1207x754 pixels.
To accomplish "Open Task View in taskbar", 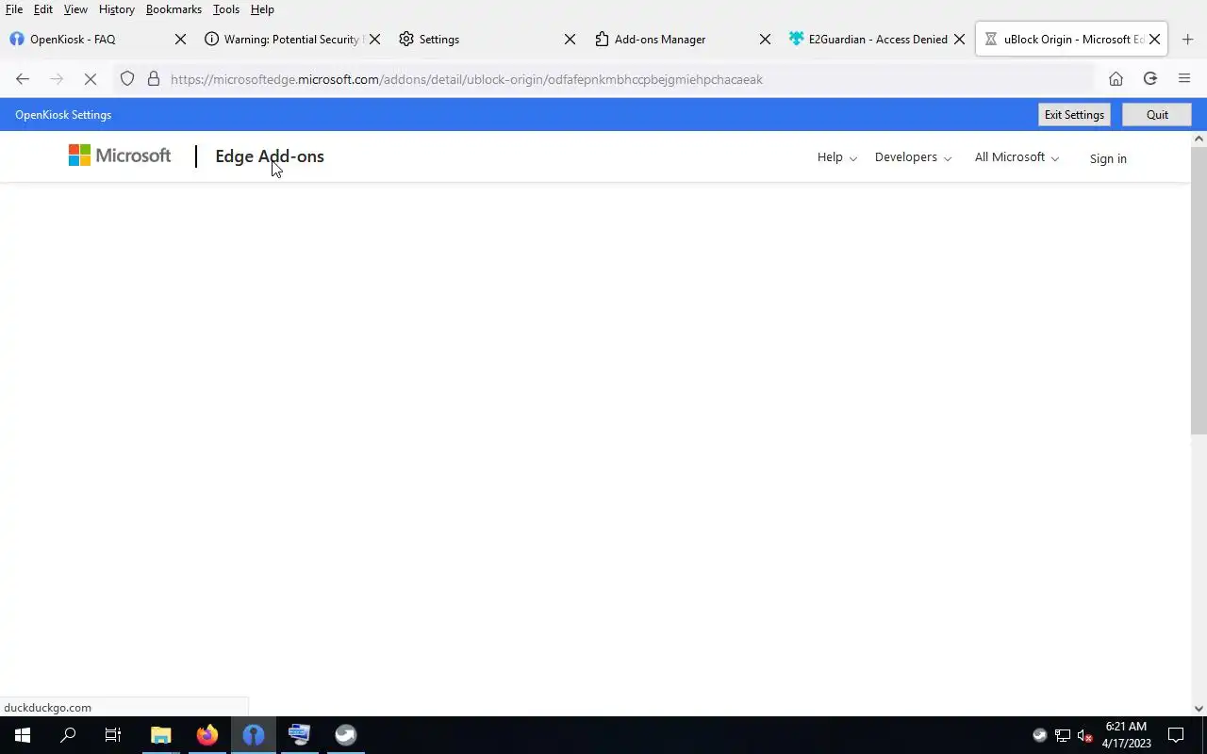I will click(x=113, y=735).
